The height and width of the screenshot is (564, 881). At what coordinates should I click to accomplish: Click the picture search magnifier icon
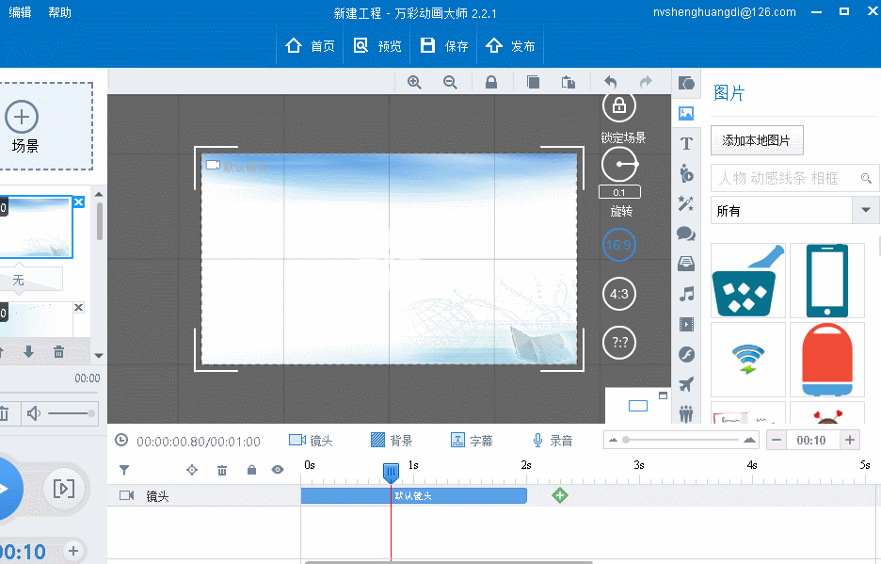[866, 178]
